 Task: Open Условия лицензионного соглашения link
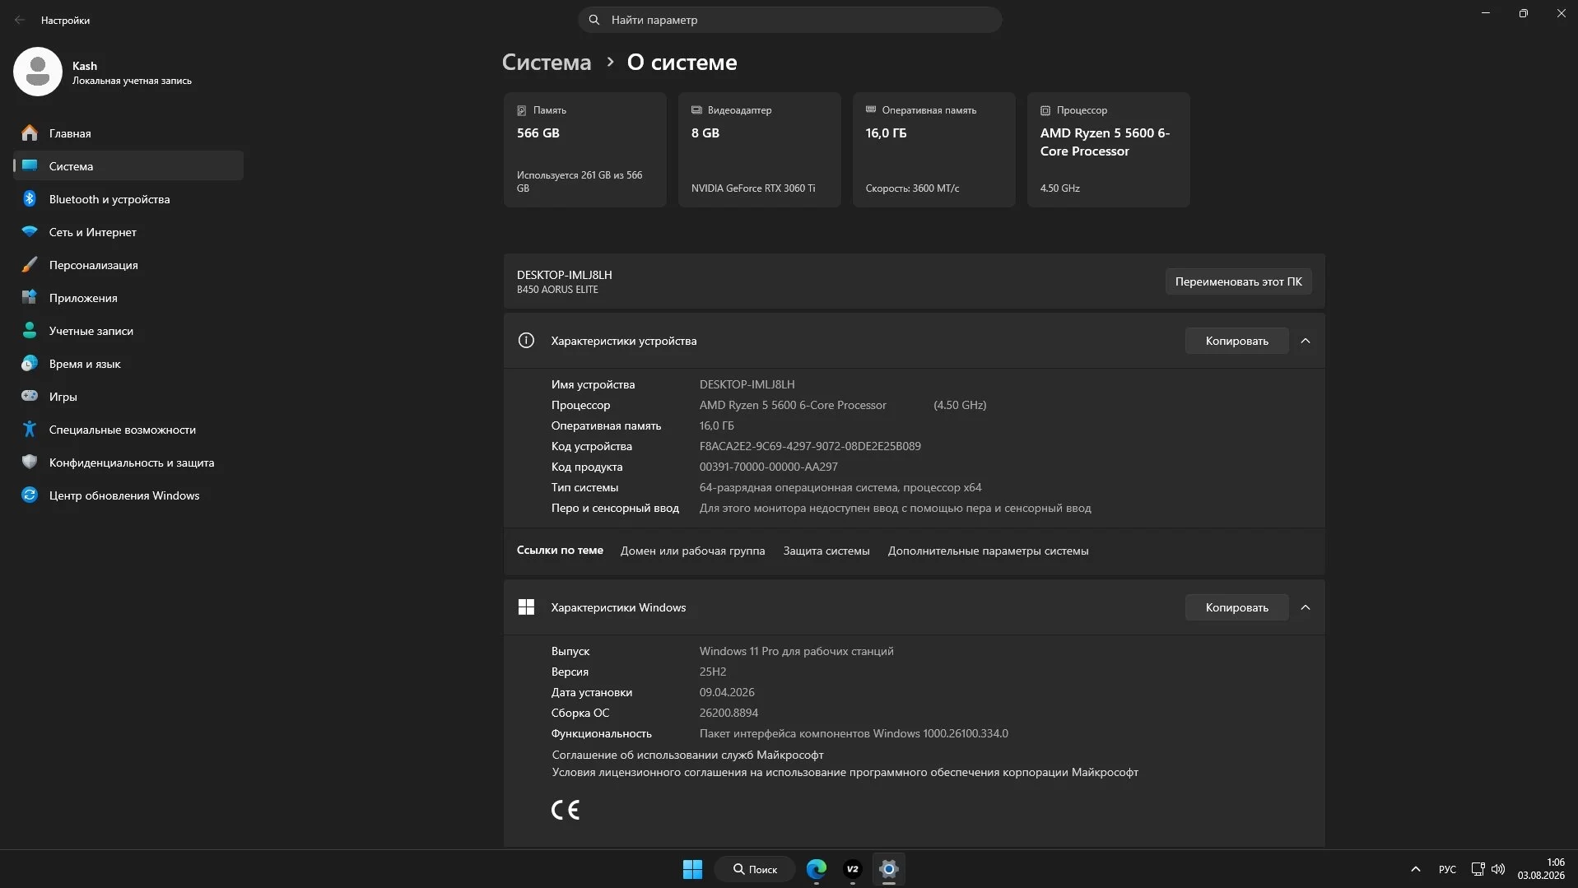point(845,772)
